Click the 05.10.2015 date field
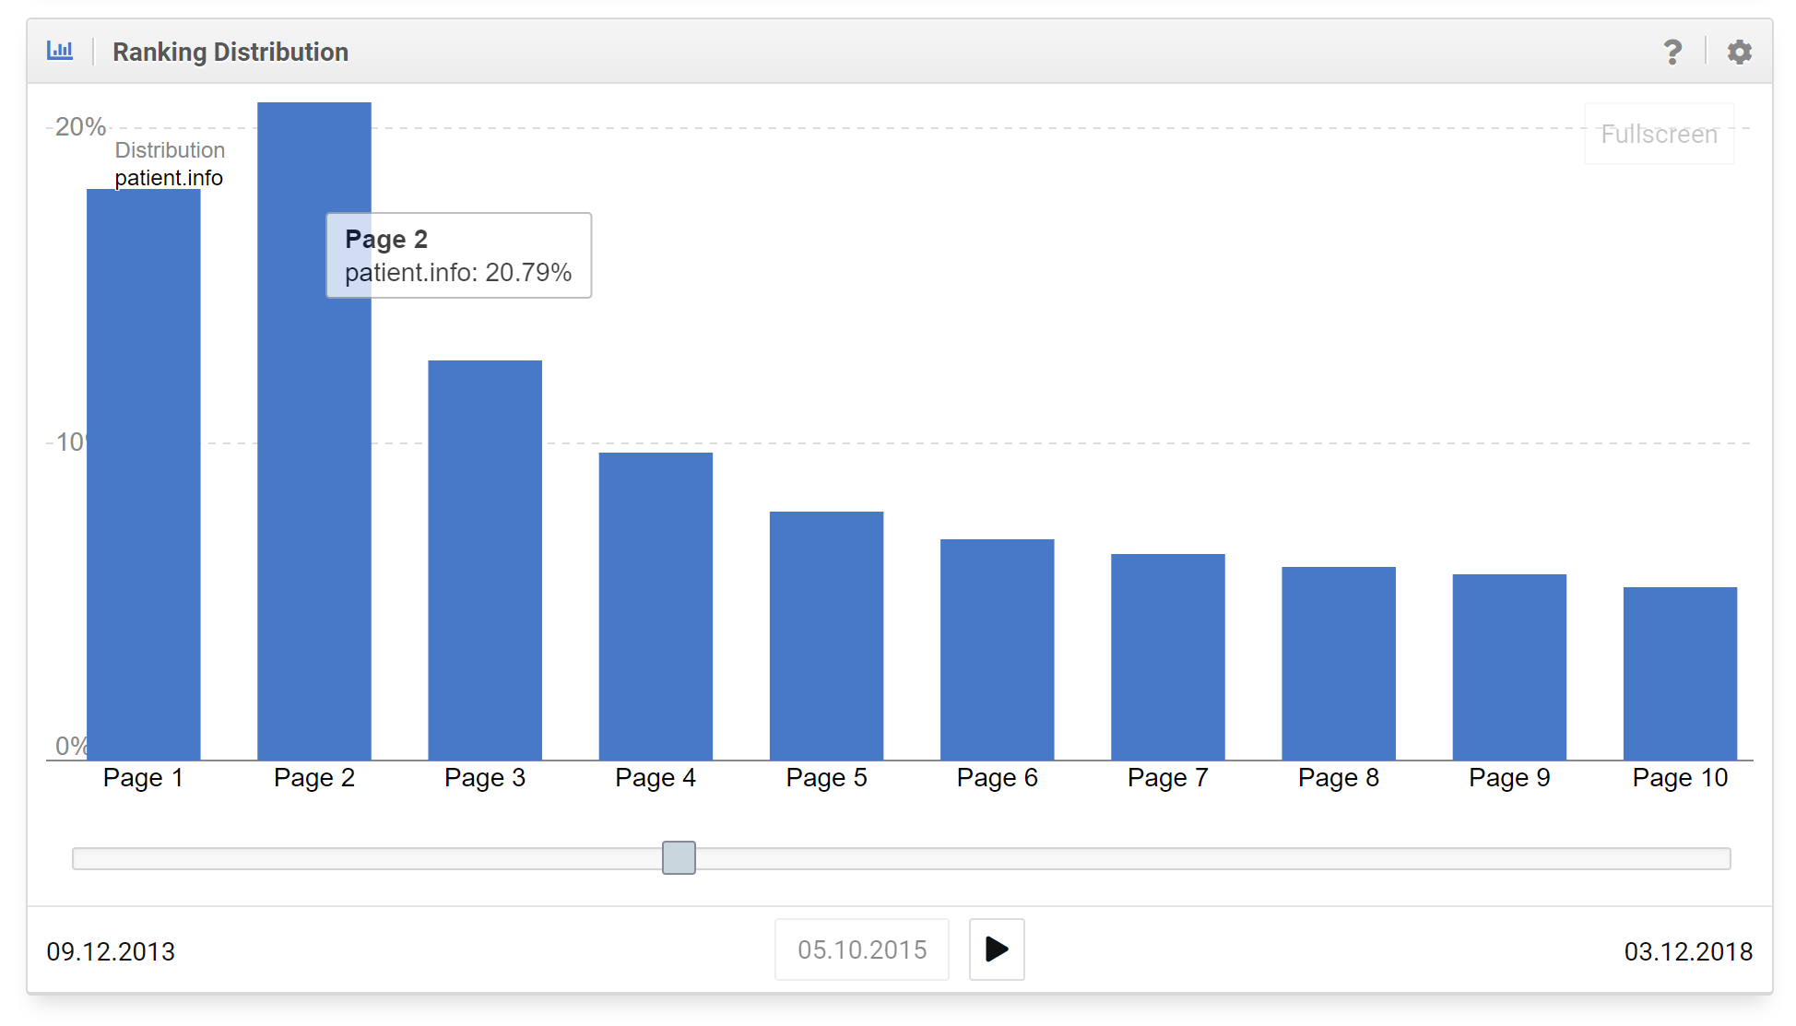 [862, 949]
